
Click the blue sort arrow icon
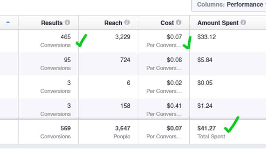(x=8, y=22)
